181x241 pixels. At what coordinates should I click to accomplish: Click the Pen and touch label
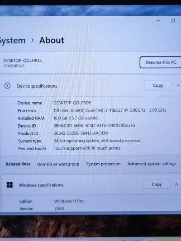pyautogui.click(x=32, y=148)
